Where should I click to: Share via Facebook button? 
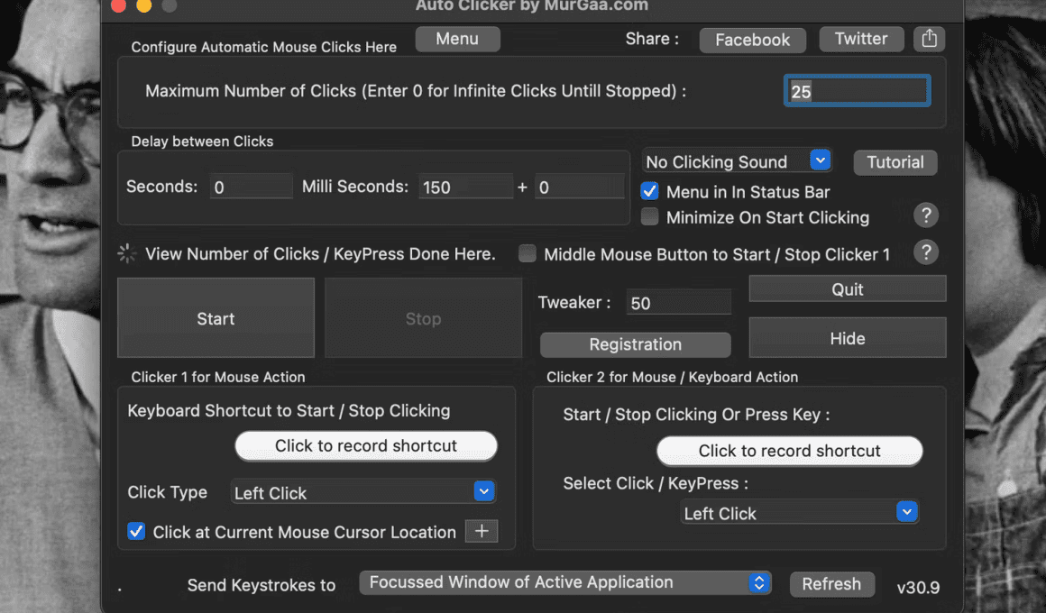(x=752, y=40)
